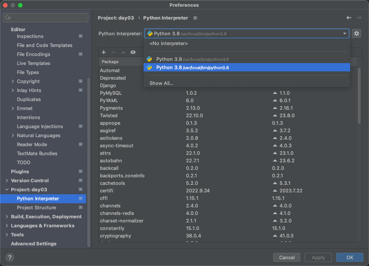Viewport: 369px width, 266px height.
Task: Select the certifi package row
Action: (228, 191)
